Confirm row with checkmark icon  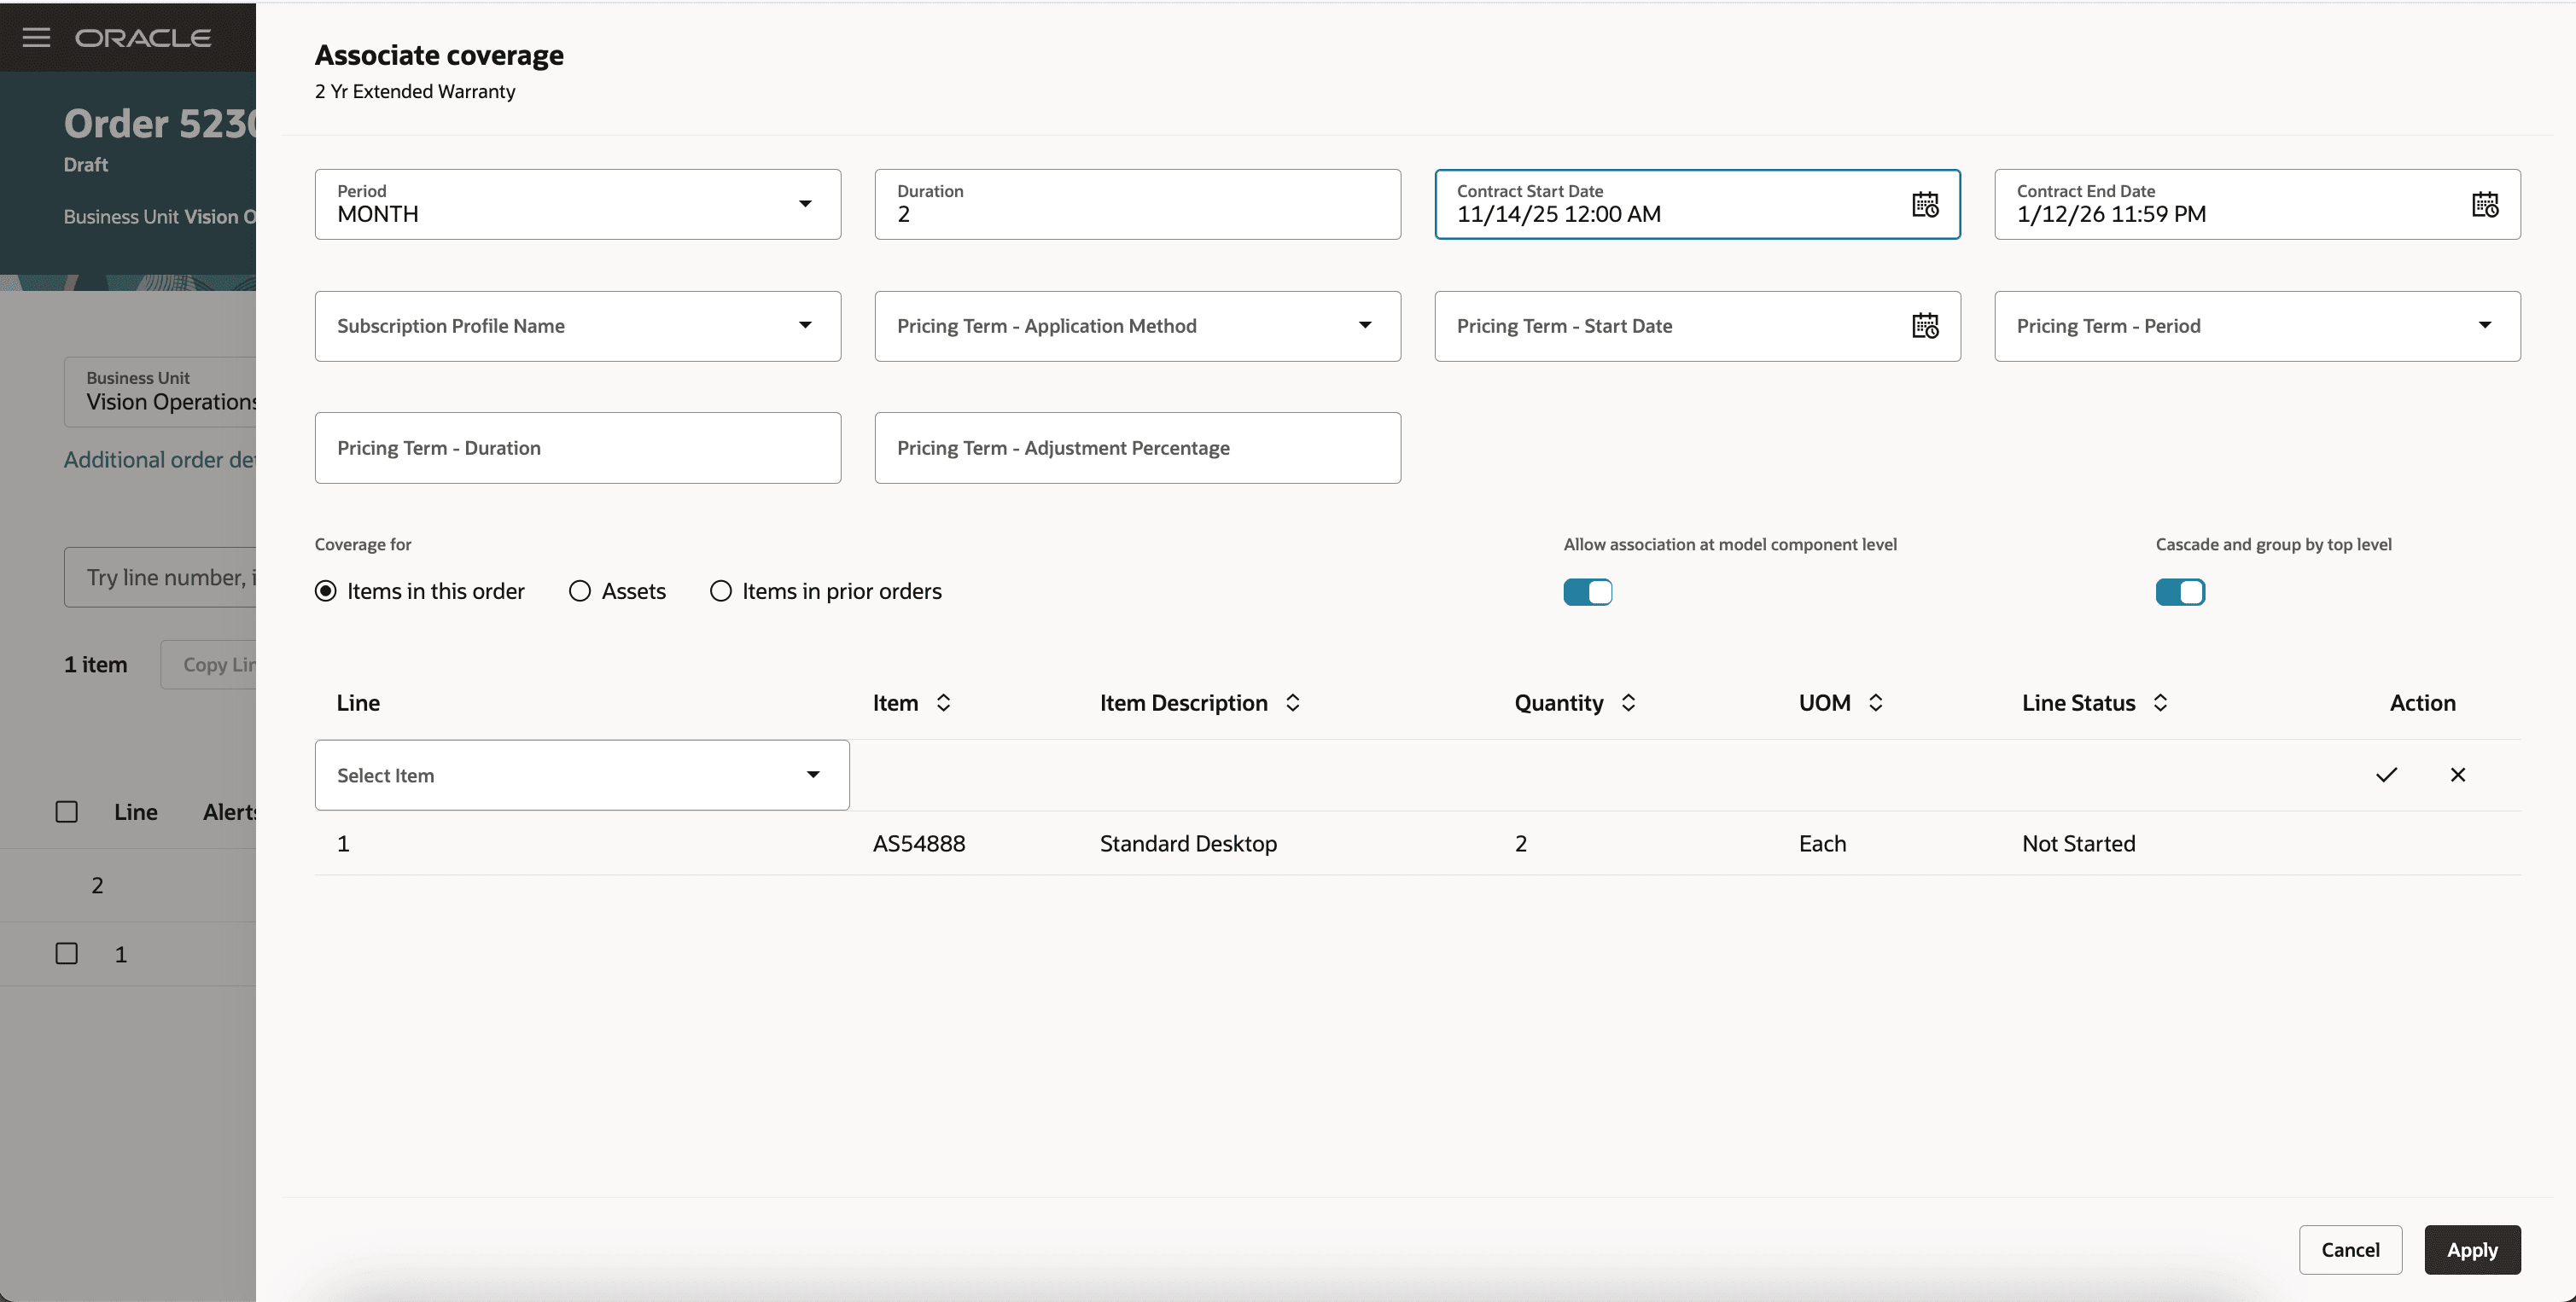(x=2386, y=775)
